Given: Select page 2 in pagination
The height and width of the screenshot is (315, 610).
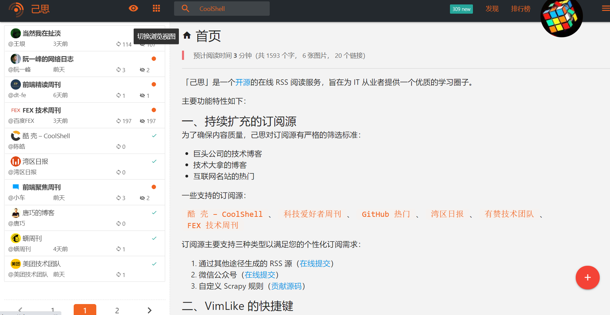Looking at the screenshot, I should coord(117,310).
